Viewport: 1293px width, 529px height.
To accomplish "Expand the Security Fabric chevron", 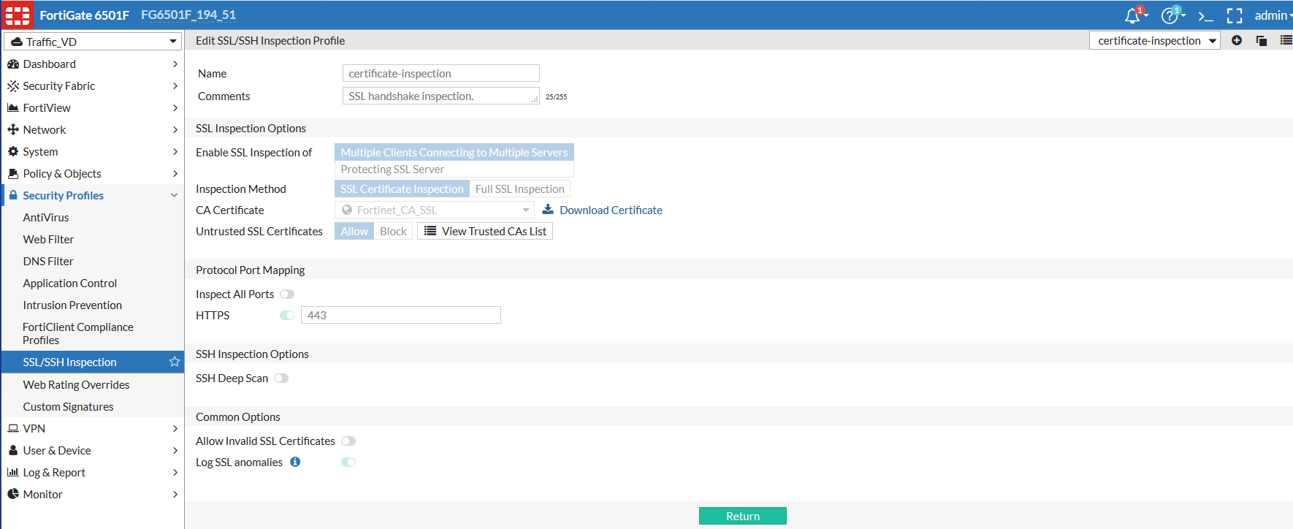I will coord(175,86).
